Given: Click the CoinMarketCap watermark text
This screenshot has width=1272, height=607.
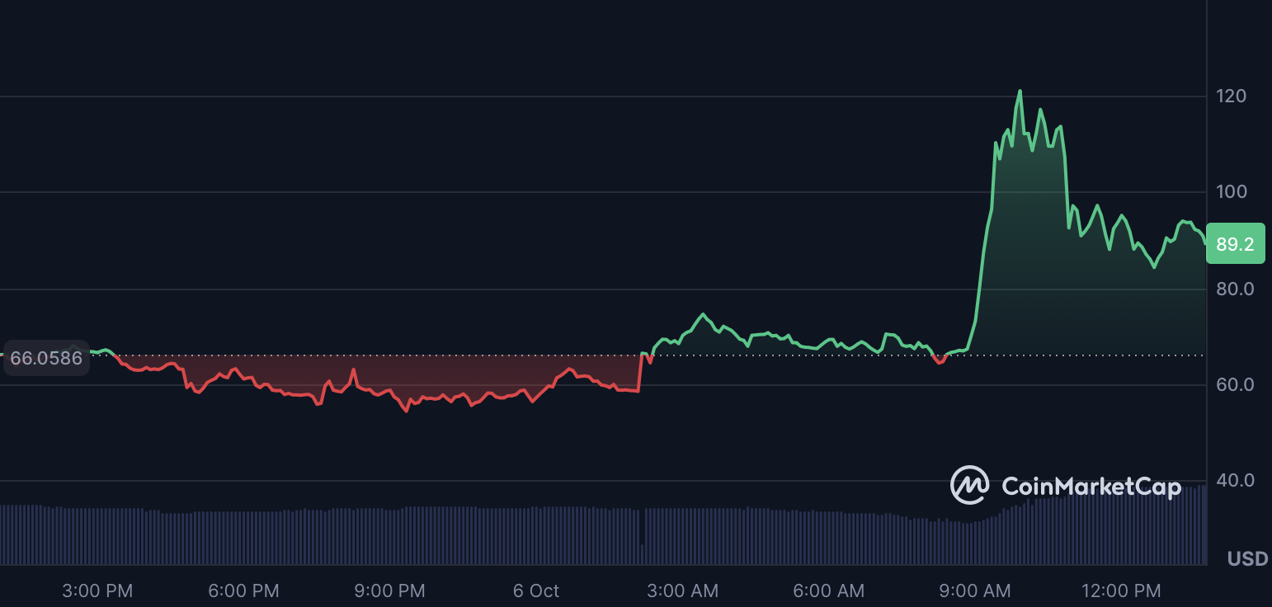Looking at the screenshot, I should click(1091, 487).
